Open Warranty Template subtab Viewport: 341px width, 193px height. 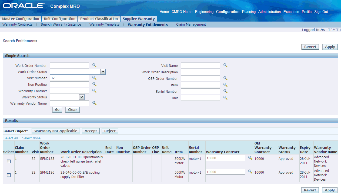coord(104,25)
